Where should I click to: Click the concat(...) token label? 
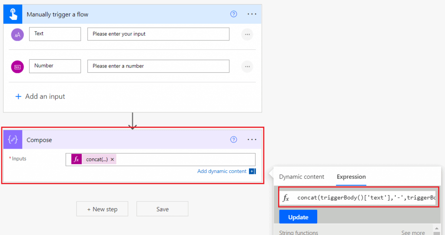(97, 160)
